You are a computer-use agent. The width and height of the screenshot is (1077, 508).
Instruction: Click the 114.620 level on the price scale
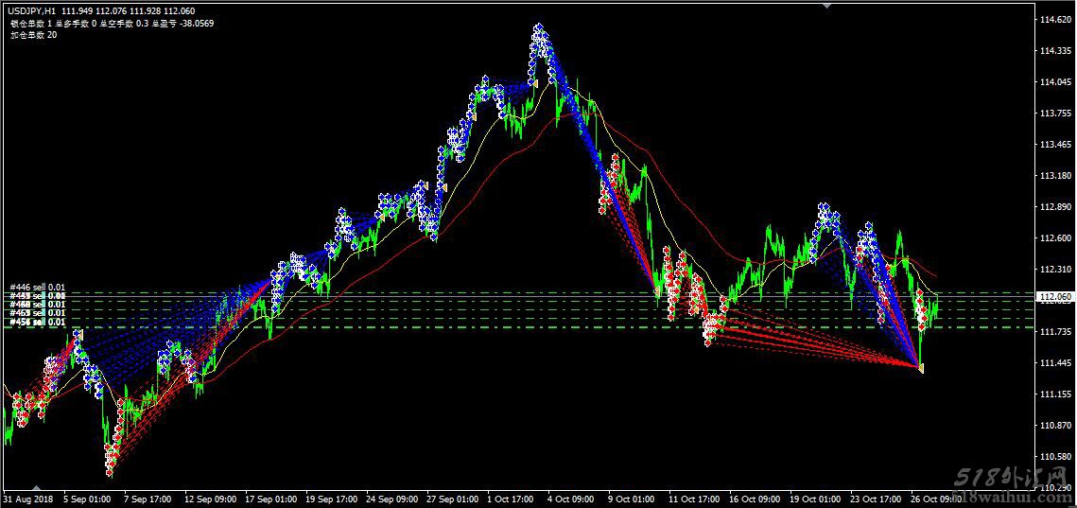tap(1054, 19)
